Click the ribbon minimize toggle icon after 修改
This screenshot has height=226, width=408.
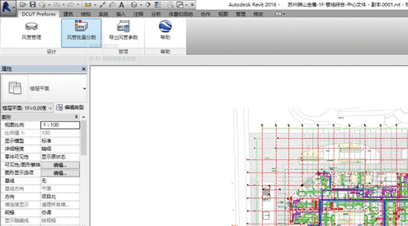278,14
